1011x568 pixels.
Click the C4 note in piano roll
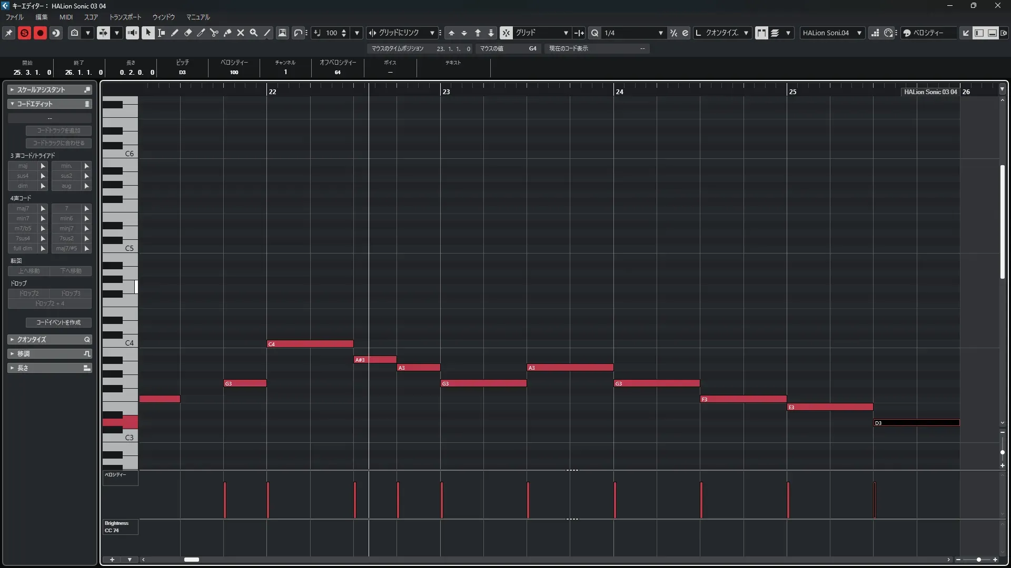310,344
